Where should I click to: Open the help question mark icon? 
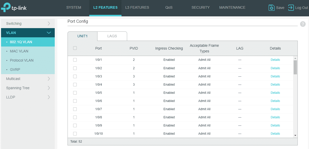pos(303,24)
